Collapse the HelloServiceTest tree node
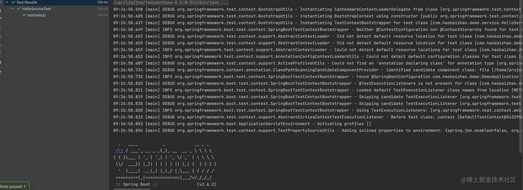523x190 pixels. click(x=13, y=9)
